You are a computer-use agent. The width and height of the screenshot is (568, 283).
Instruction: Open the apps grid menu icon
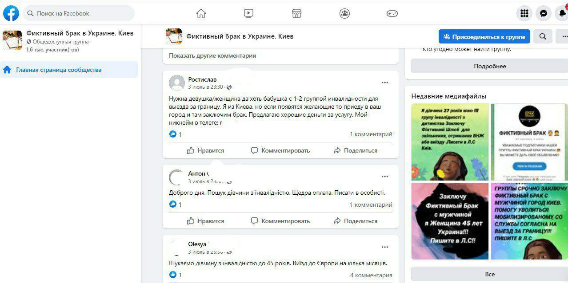[x=524, y=13]
